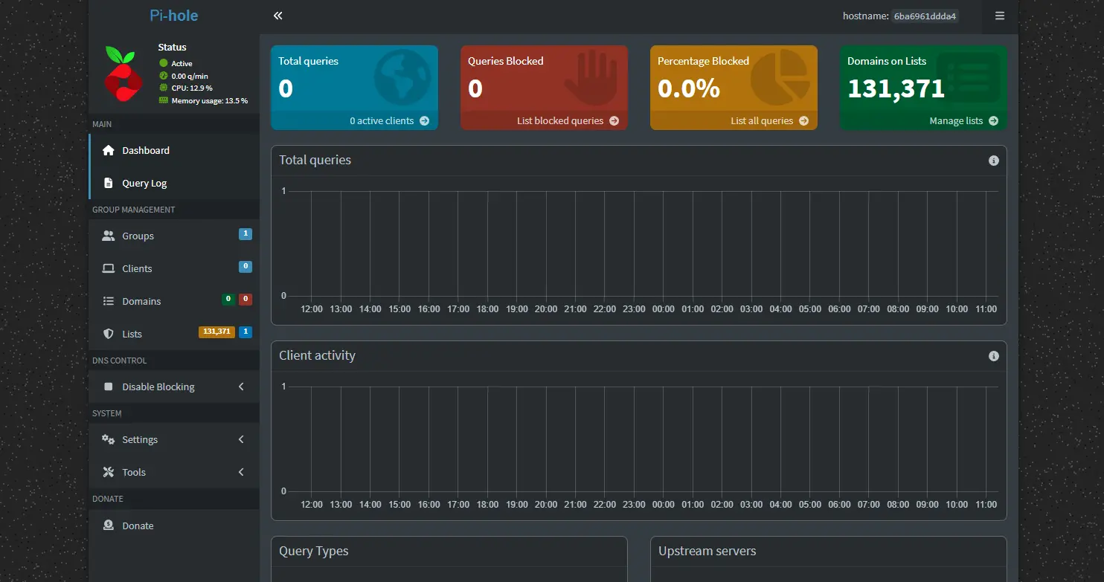
Task: Click the Lists shield icon
Action: pyautogui.click(x=109, y=334)
